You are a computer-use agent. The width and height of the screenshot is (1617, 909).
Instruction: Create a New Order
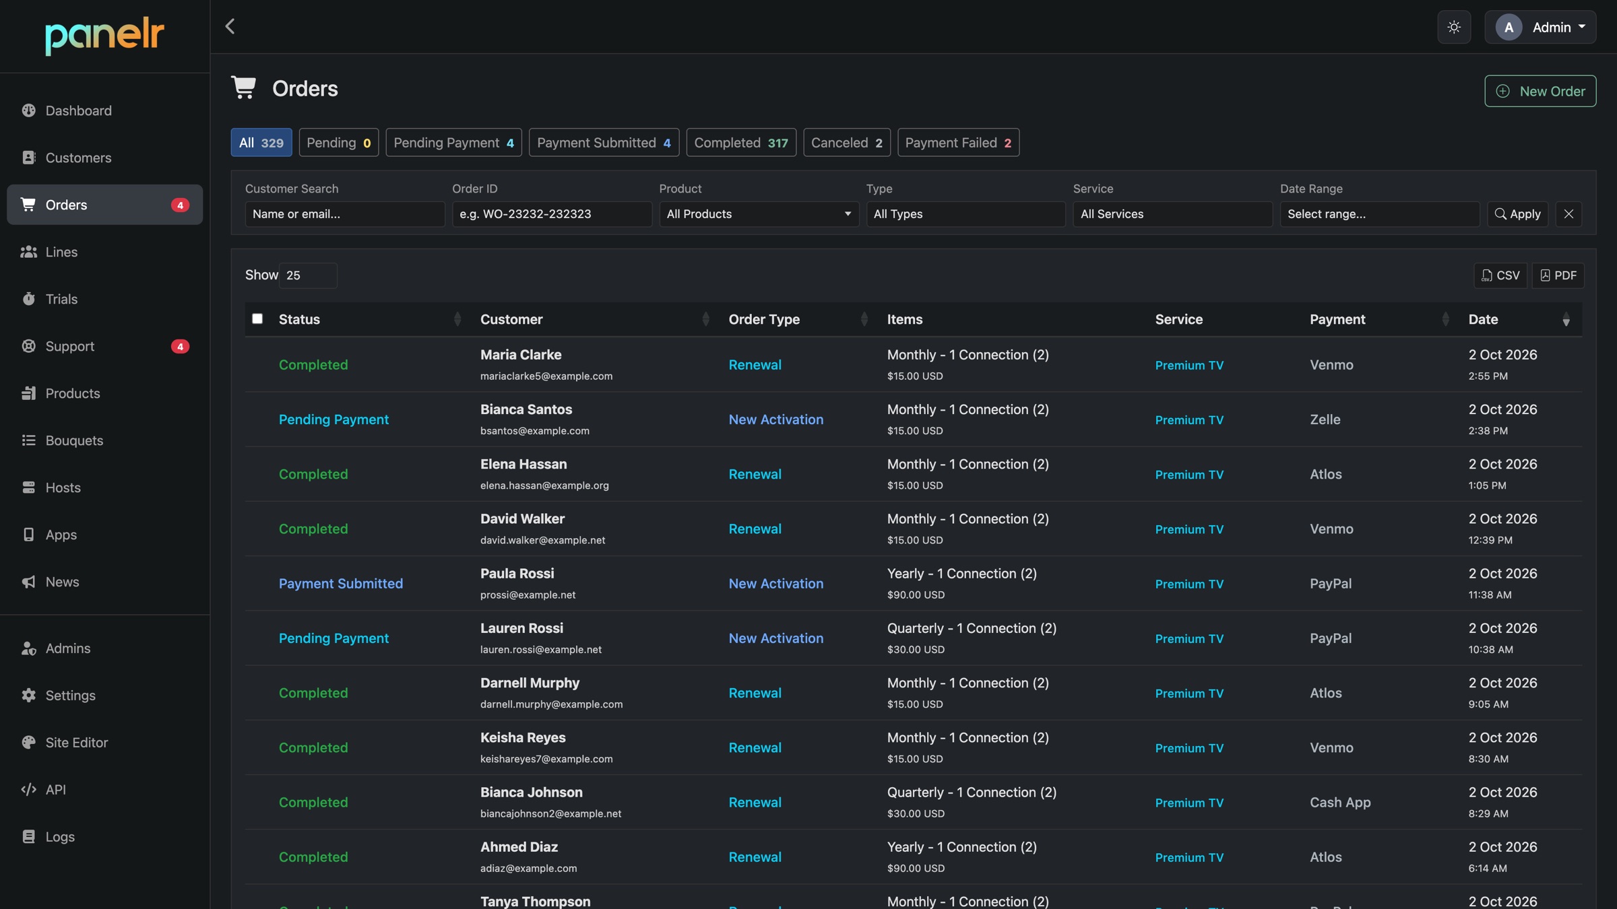1540,91
